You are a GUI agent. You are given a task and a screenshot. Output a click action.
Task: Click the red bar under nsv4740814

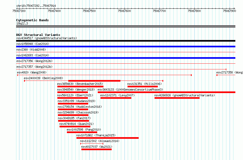75,127
